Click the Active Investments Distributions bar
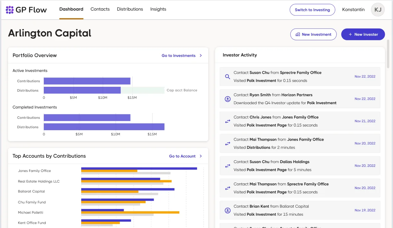This screenshot has width=393, height=228. point(82,90)
